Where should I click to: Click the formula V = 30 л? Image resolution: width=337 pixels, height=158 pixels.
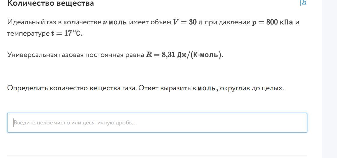[x=188, y=22]
